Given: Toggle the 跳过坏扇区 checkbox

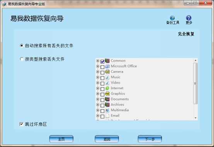Looking at the screenshot, I should coord(21,124).
